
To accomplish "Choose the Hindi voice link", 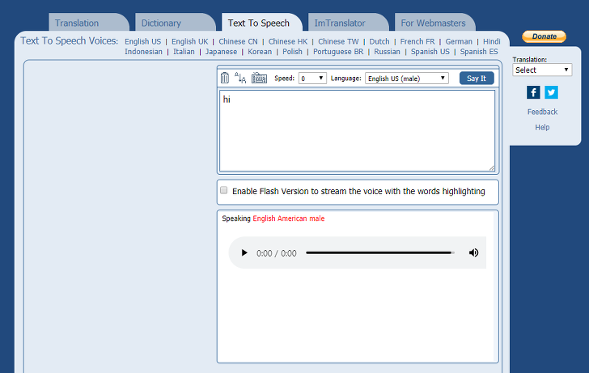I will pyautogui.click(x=492, y=42).
